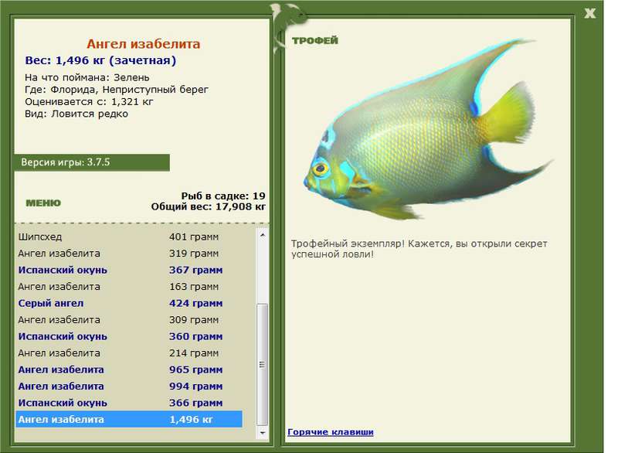Image resolution: width=618 pixels, height=453 pixels.
Task: Click the На что поймана: Зелень line
Action: coord(87,77)
